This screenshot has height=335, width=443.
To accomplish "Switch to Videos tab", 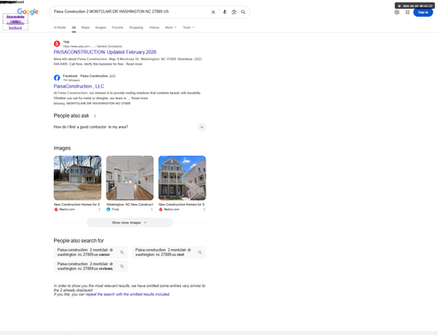I will tap(154, 27).
